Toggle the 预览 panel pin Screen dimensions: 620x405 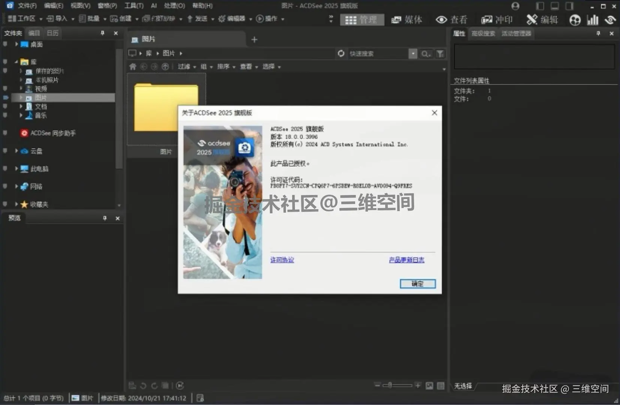pyautogui.click(x=105, y=218)
